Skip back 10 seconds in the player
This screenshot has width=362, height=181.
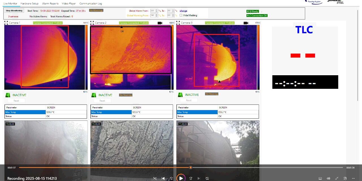(171, 178)
